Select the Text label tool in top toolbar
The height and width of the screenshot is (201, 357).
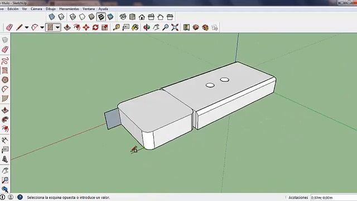click(x=126, y=27)
